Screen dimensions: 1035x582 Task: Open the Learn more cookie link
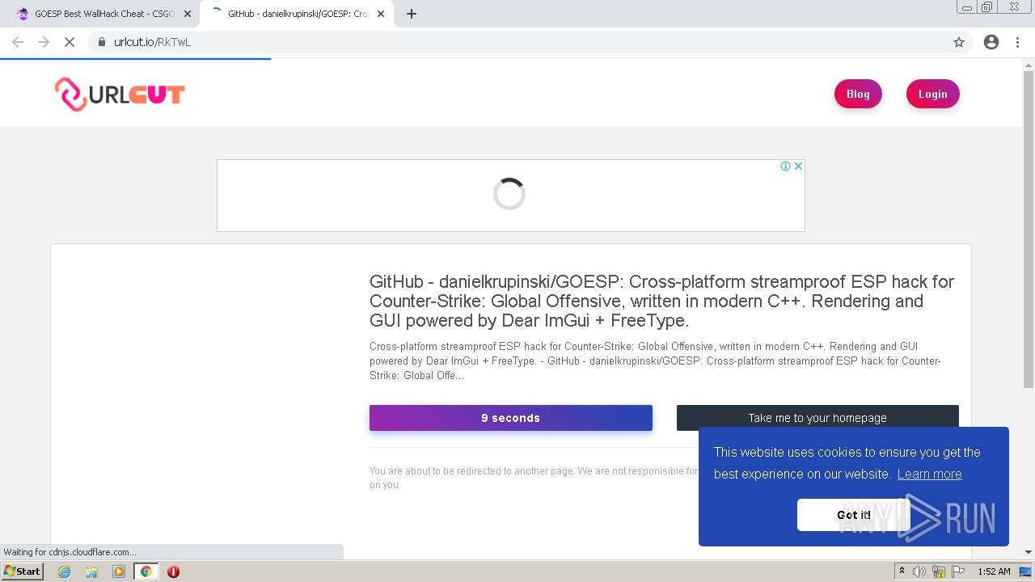pos(929,474)
